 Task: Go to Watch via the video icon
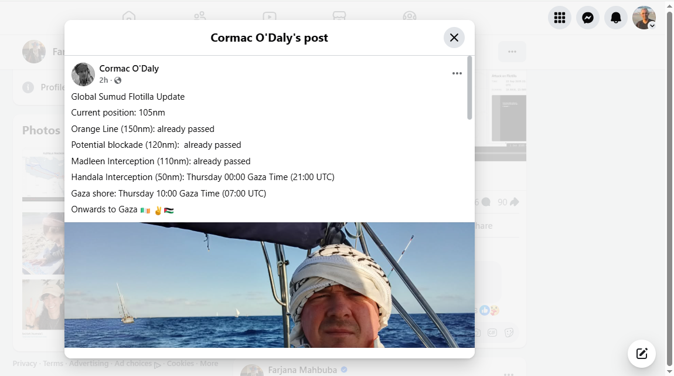(x=269, y=17)
